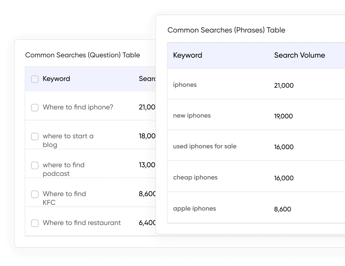Click the 8,600 value beside apple iphones
The image size is (345, 266).
283,209
